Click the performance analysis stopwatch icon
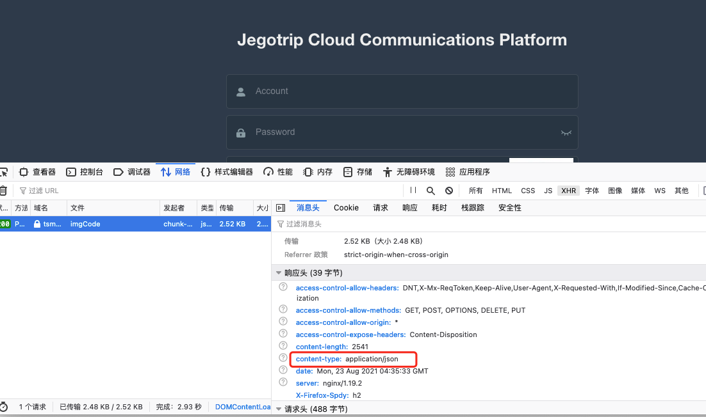The width and height of the screenshot is (706, 417). tap(4, 407)
